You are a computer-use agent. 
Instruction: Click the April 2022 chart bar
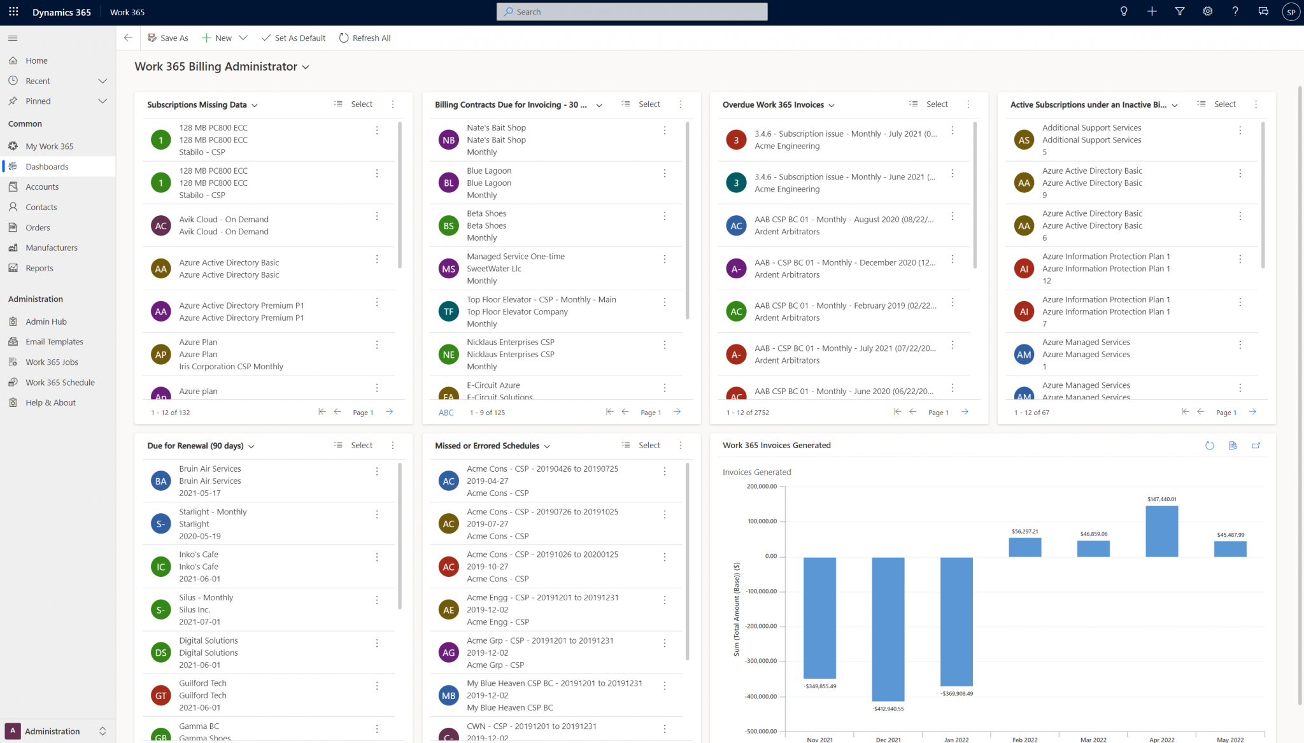point(1161,531)
